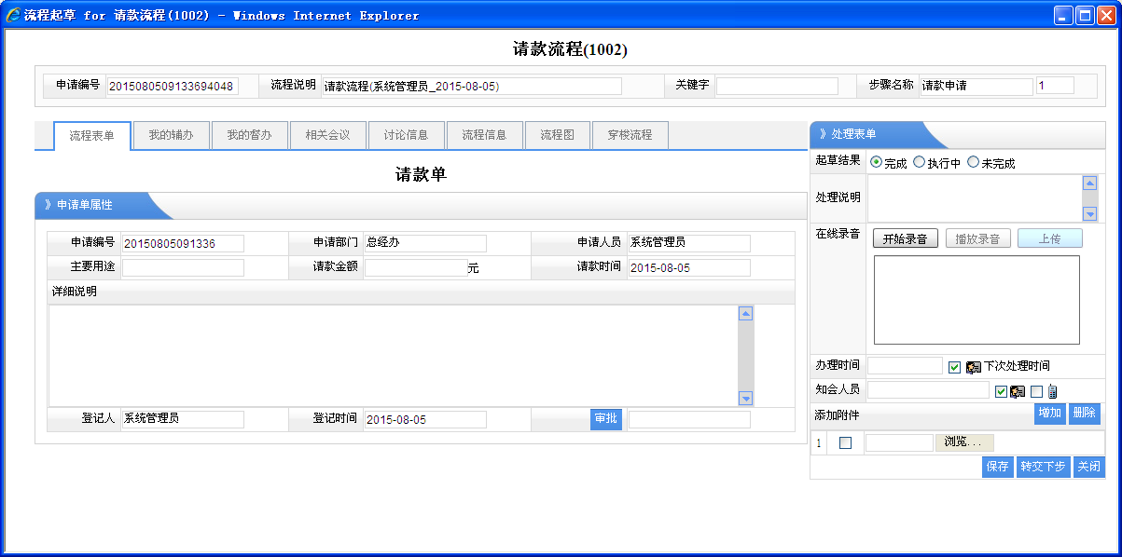Focus the 请款金额 input field
Viewport: 1122px width, 557px height.
[x=415, y=268]
